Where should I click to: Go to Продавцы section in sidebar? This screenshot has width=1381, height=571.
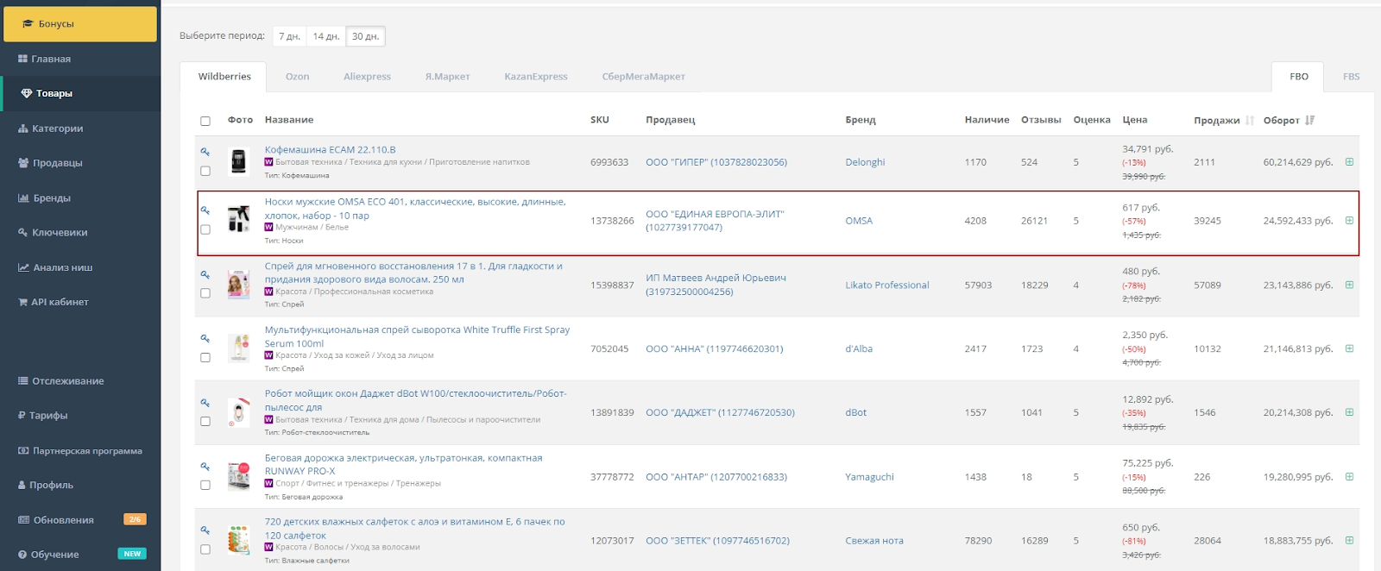point(57,163)
